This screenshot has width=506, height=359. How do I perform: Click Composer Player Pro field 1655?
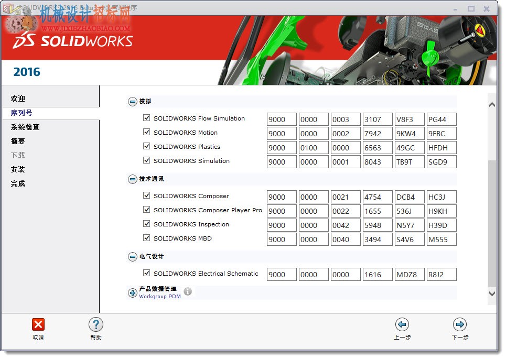coord(378,211)
